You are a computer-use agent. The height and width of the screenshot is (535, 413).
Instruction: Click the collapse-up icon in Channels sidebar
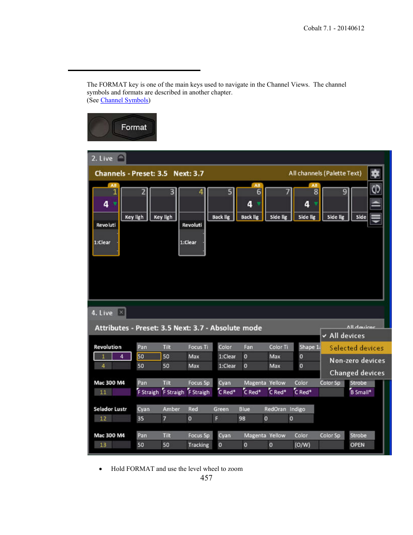point(375,204)
